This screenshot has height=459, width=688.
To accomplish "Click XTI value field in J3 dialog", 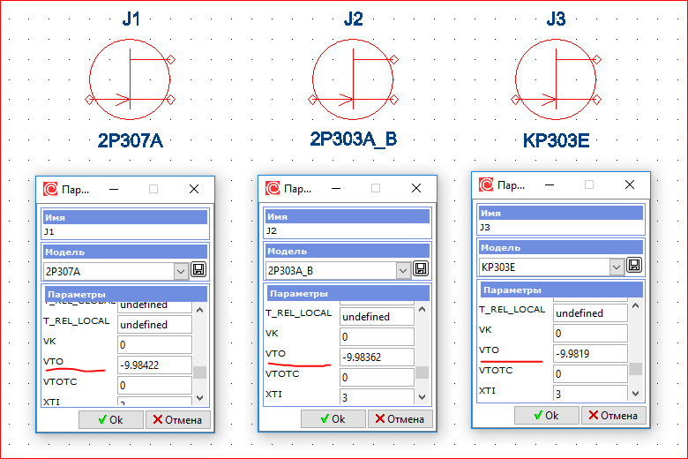I will click(590, 393).
